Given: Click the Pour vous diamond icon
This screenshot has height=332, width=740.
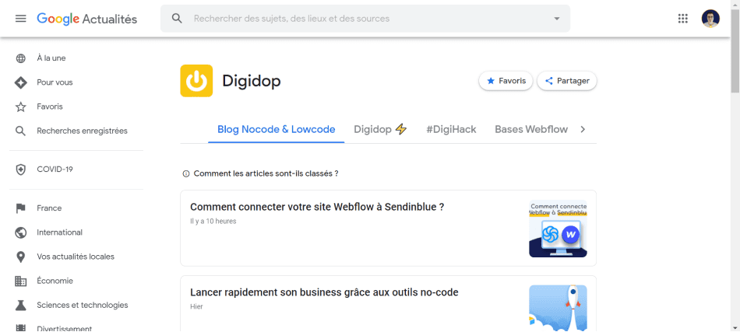Looking at the screenshot, I should click(x=20, y=82).
